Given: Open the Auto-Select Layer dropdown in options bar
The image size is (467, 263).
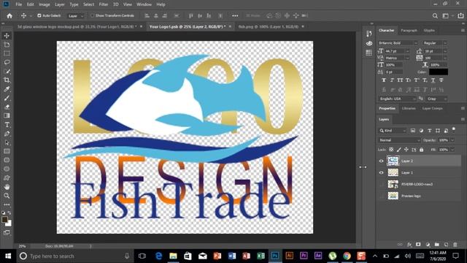Looking at the screenshot, I should click(x=76, y=16).
